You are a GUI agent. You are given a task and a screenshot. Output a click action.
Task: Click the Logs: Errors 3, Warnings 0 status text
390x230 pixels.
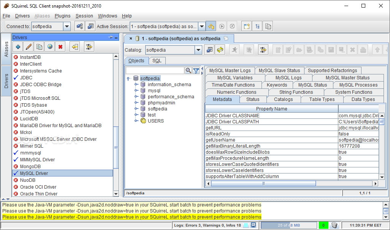(208, 225)
